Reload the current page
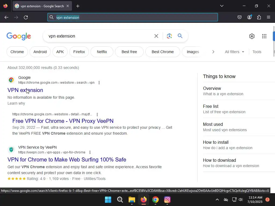The width and height of the screenshot is (275, 206). pyautogui.click(x=26, y=17)
